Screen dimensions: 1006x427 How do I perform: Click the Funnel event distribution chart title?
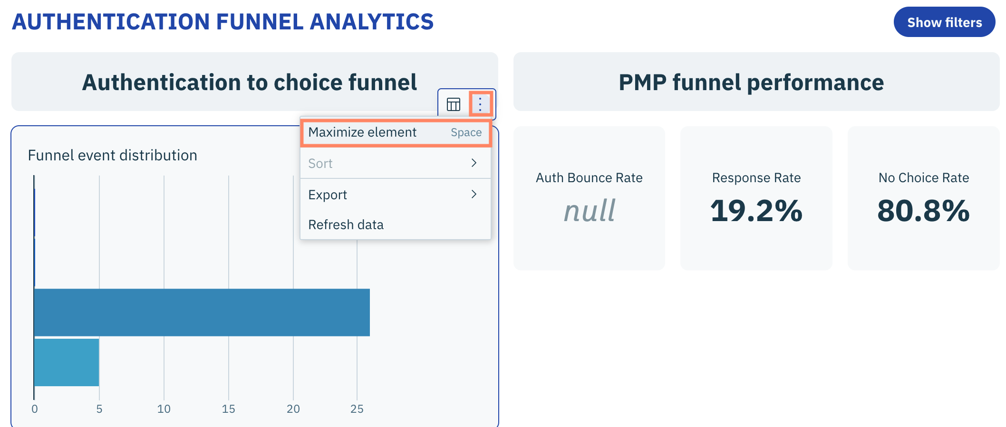(x=112, y=156)
